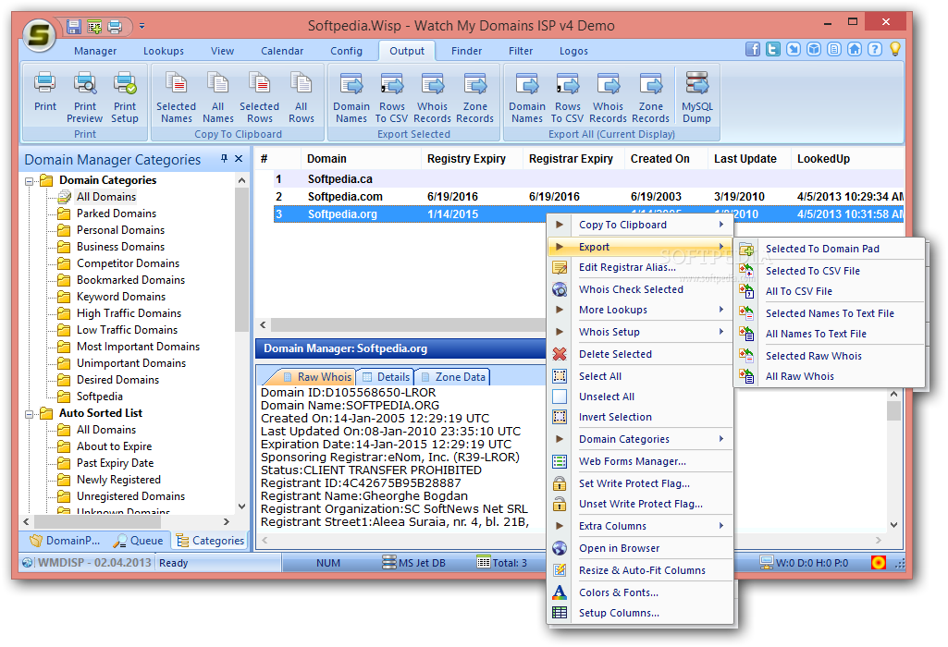Image resolution: width=948 pixels, height=647 pixels.
Task: Click the save icon in quick access toolbar
Action: pyautogui.click(x=74, y=27)
